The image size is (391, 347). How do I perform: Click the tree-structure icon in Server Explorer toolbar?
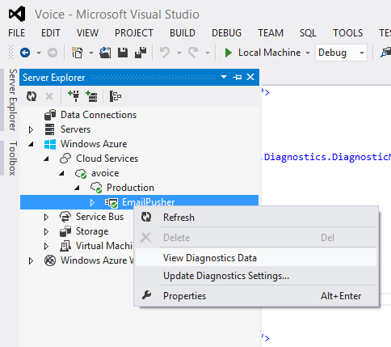pyautogui.click(x=116, y=96)
